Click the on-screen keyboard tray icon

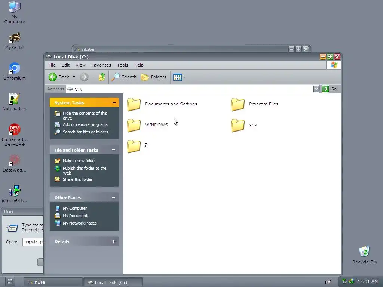(x=328, y=282)
